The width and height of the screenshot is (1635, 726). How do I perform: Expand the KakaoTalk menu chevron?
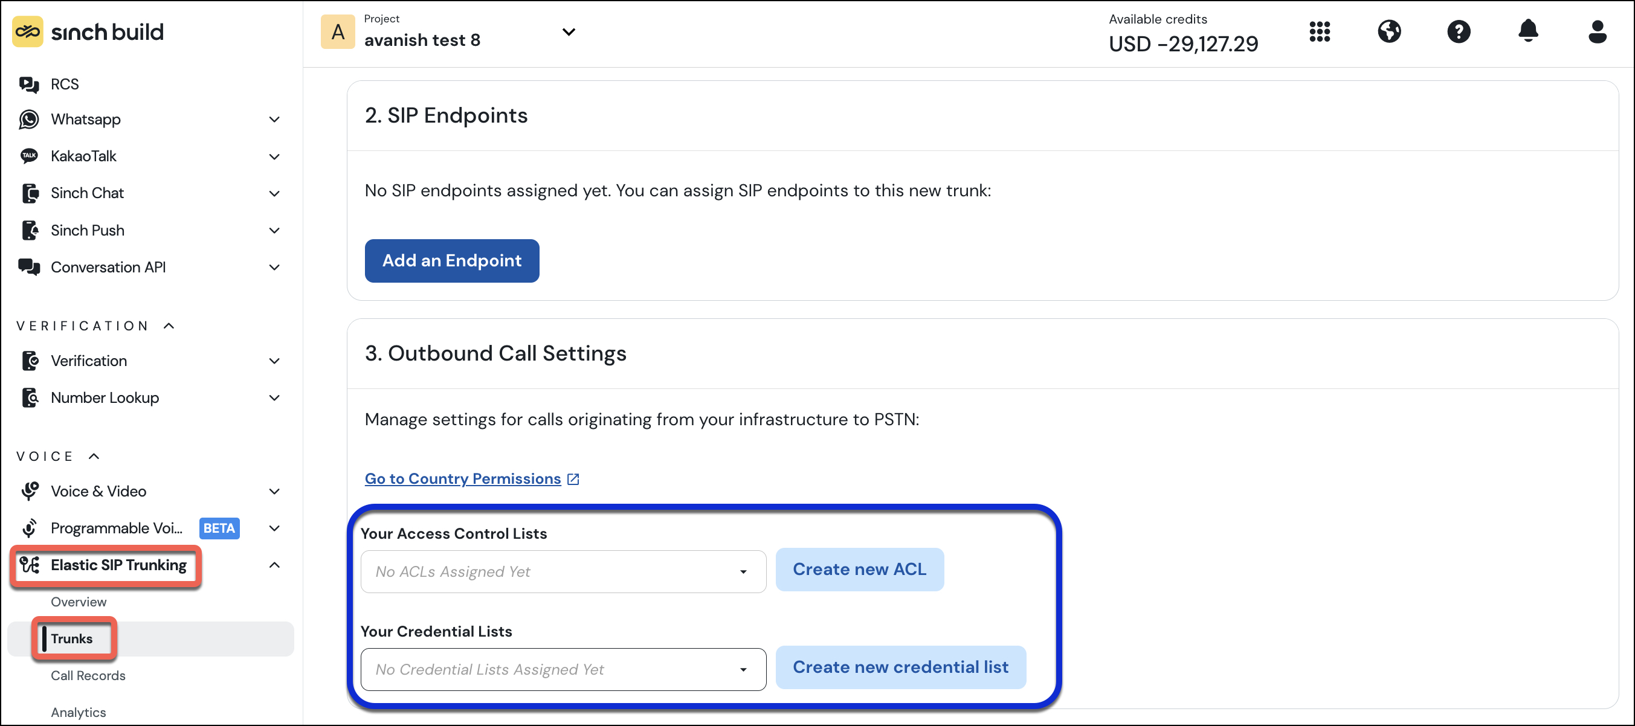[274, 156]
